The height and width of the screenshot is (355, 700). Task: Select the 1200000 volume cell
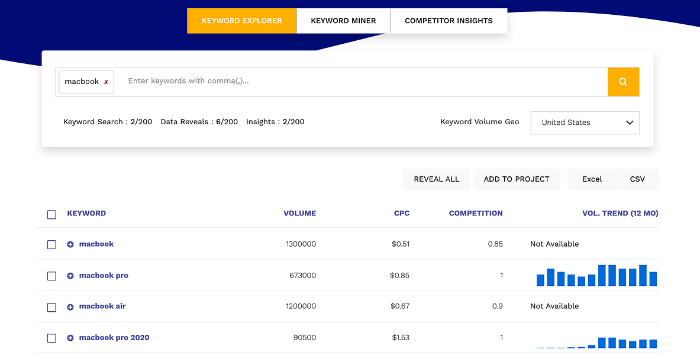[x=301, y=306]
